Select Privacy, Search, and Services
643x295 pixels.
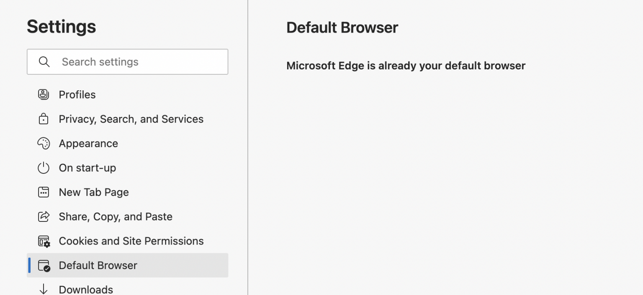pyautogui.click(x=131, y=119)
